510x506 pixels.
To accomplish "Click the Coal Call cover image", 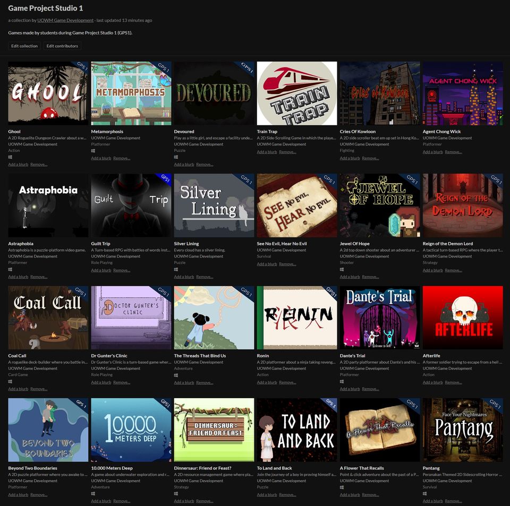I will [48, 318].
